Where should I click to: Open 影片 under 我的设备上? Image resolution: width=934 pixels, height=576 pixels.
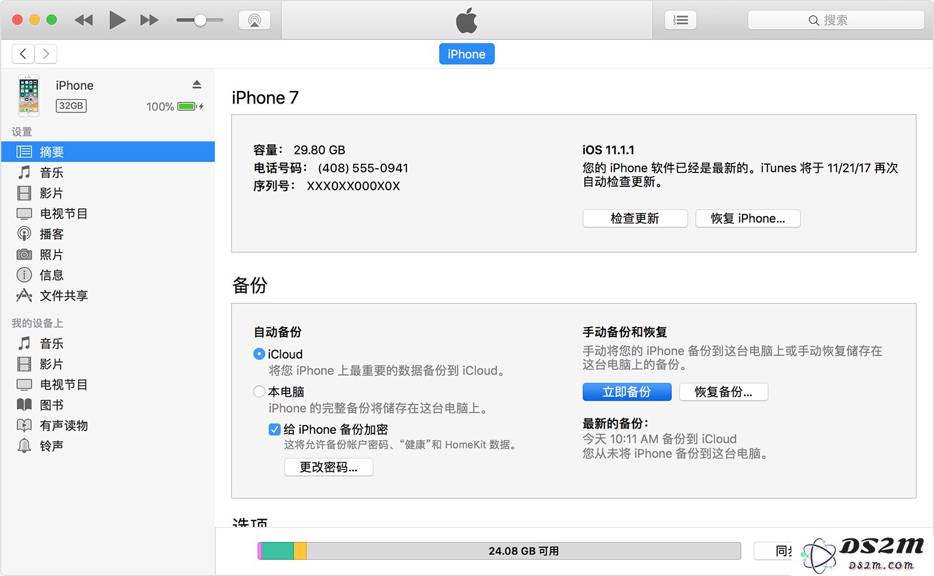108,364
